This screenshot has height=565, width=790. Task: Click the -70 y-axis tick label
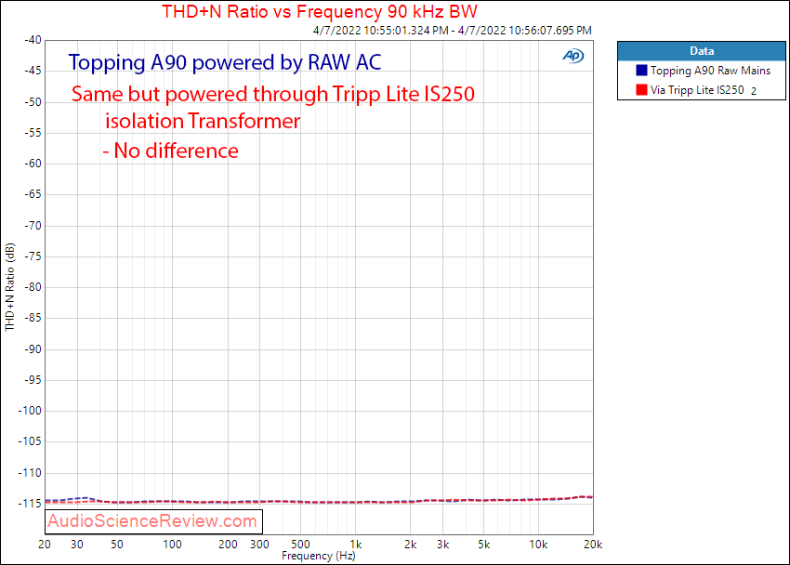point(33,225)
